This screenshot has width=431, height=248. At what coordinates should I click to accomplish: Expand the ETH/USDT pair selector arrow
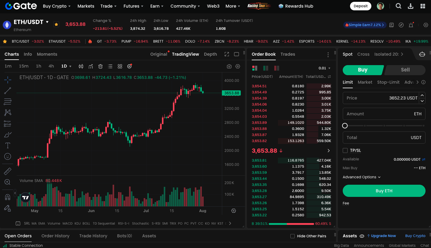pyautogui.click(x=47, y=22)
